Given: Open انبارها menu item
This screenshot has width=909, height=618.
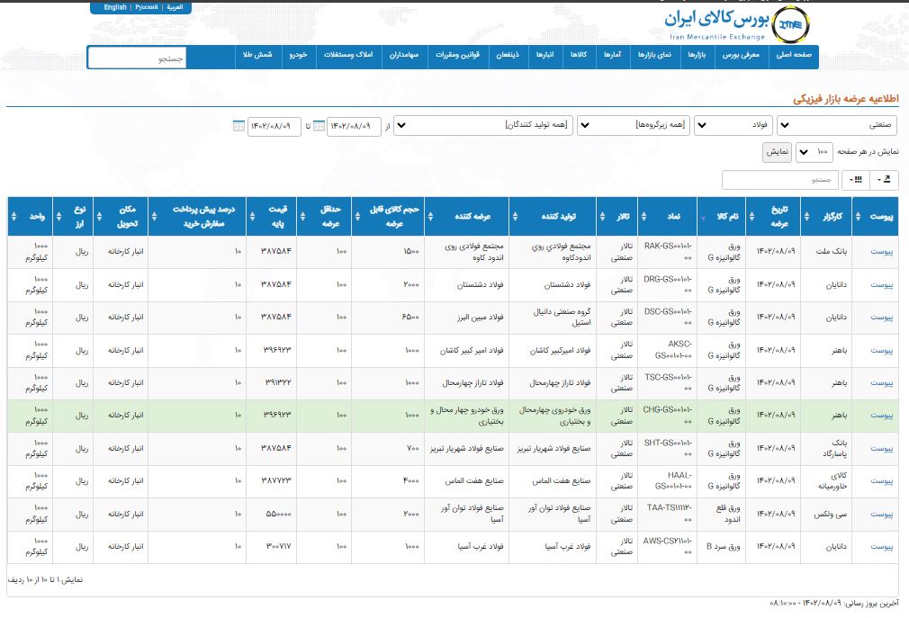Looking at the screenshot, I should click(544, 55).
